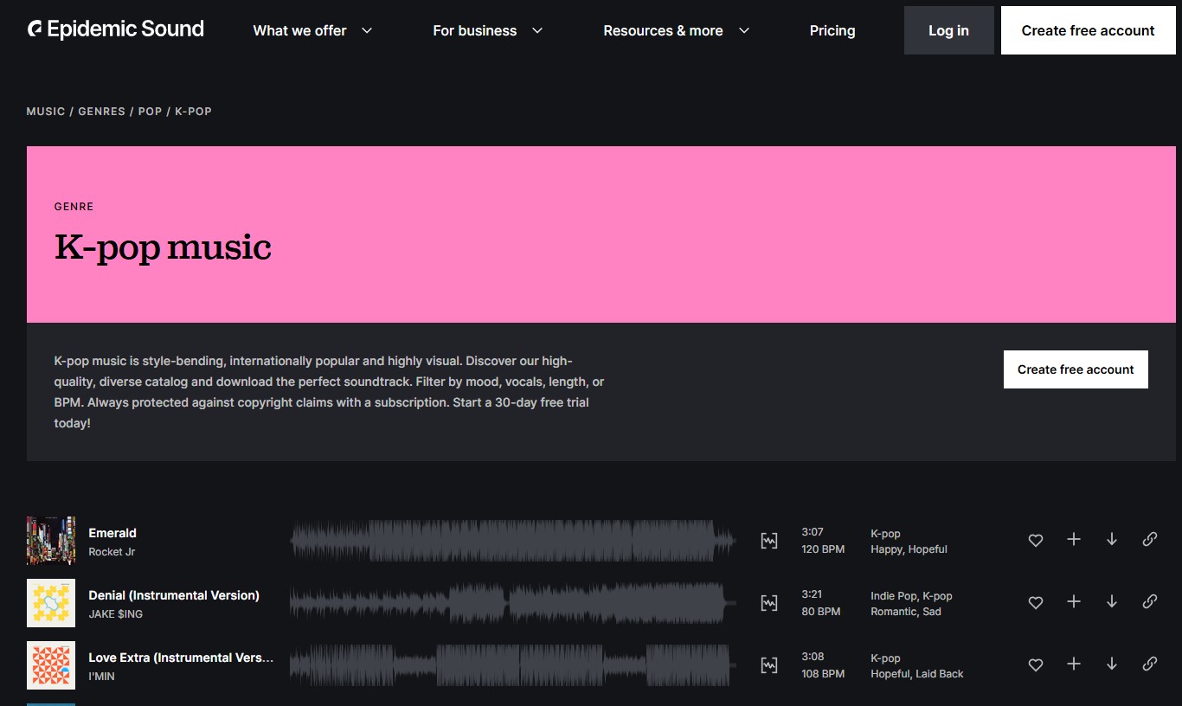Copy the link for Denial
Screen dimensions: 1182x706
(1149, 600)
